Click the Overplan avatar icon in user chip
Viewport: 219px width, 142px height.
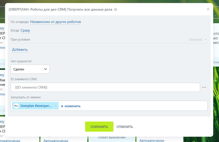click(x=16, y=106)
